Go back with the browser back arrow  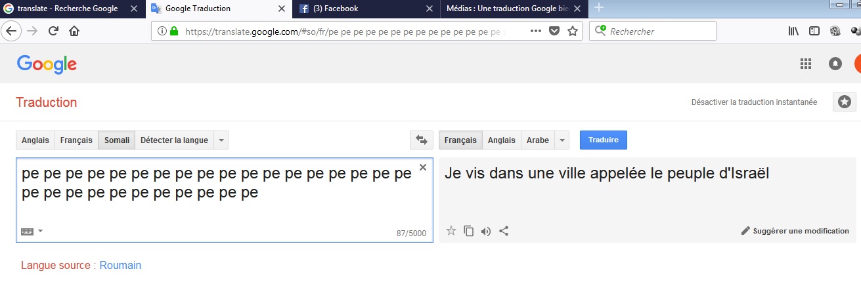[12, 31]
